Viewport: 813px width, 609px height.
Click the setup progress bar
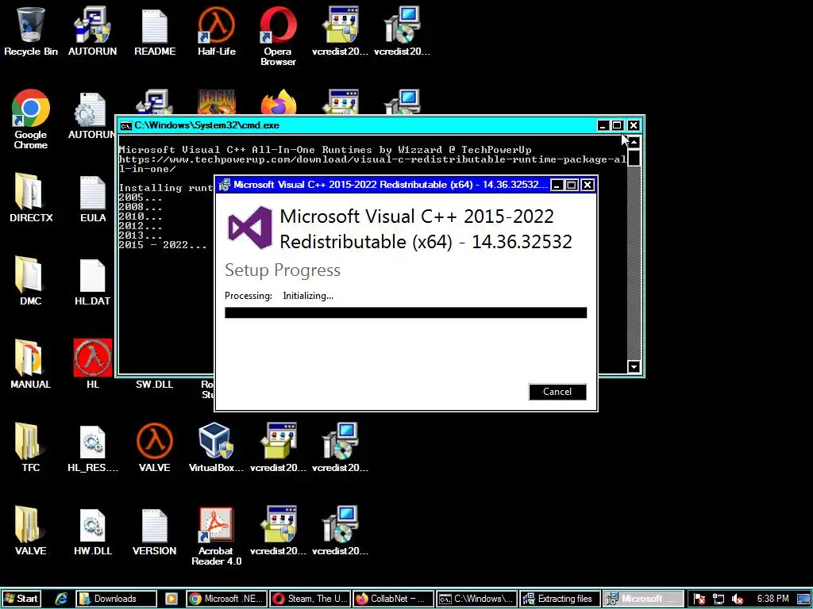(406, 312)
